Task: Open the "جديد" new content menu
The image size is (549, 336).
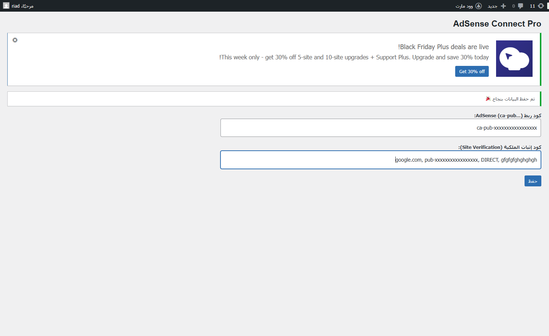Action: [492, 6]
